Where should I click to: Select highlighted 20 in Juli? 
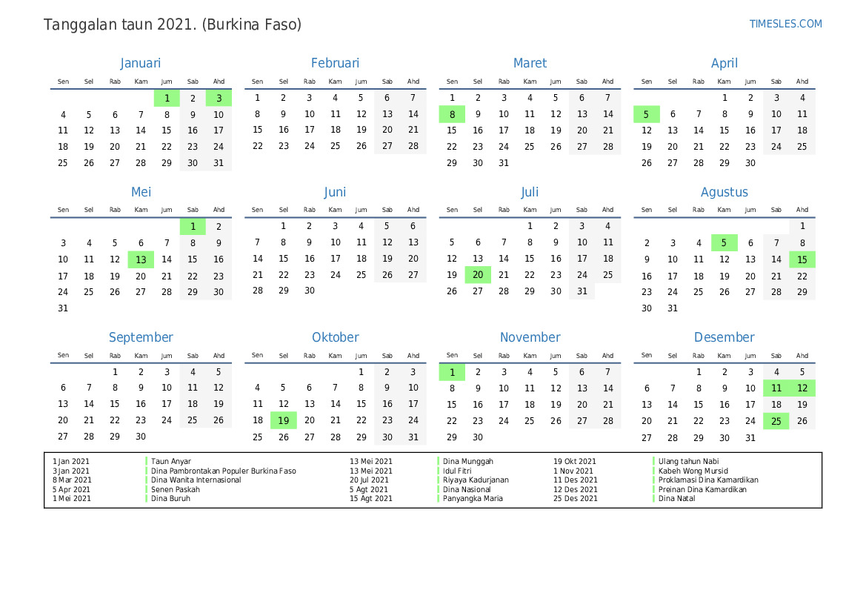478,275
